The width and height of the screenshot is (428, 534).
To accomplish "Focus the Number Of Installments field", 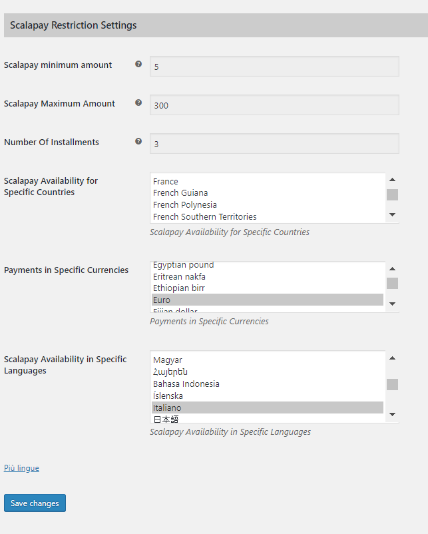I will (x=274, y=144).
